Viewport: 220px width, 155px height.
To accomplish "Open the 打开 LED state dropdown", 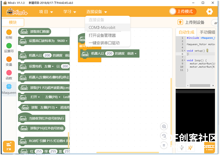I will [x=35, y=97].
